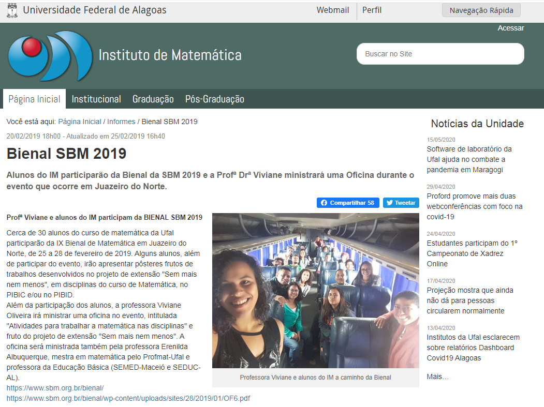The width and height of the screenshot is (544, 407).
Task: Open the OF6.pdf document link
Action: (x=128, y=398)
